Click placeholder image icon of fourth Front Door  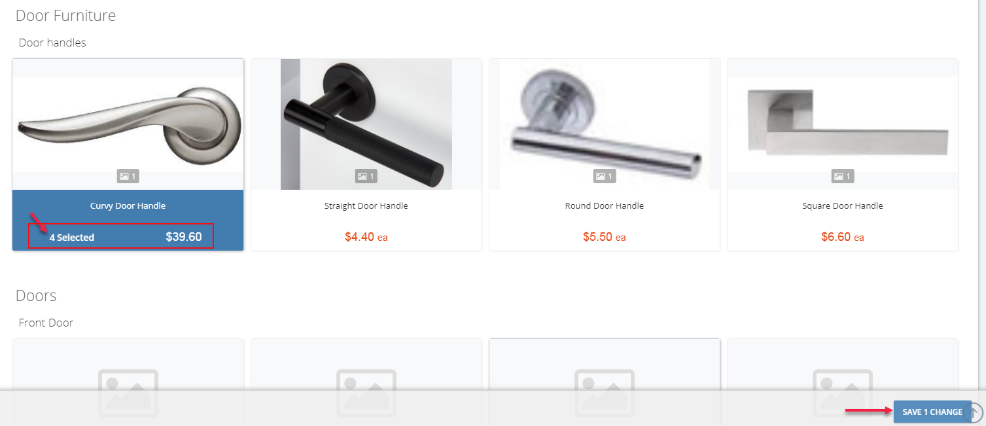(843, 393)
